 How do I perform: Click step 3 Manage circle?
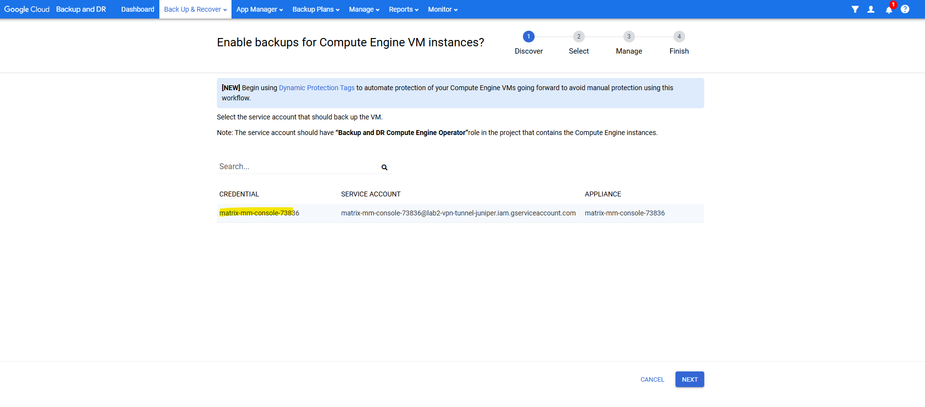coord(629,37)
